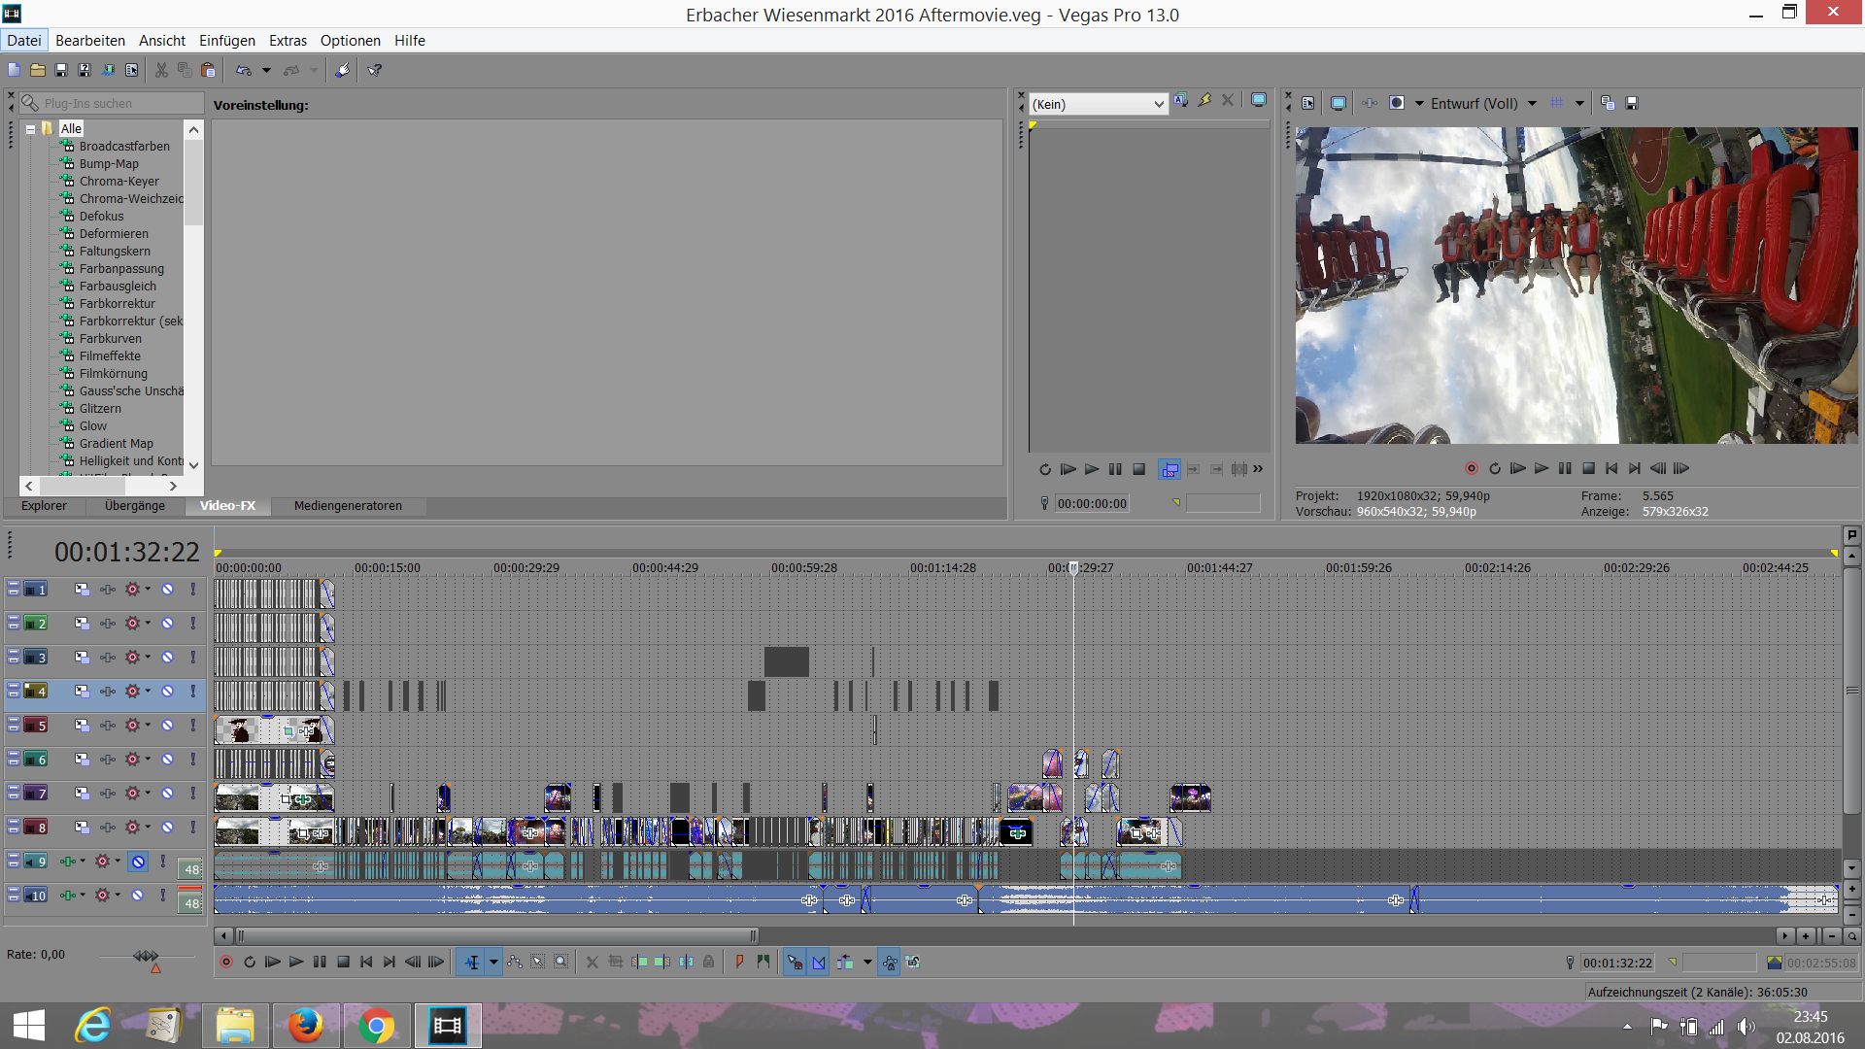This screenshot has height=1049, width=1865.
Task: Insert a region with the green flags
Action: coord(763,963)
